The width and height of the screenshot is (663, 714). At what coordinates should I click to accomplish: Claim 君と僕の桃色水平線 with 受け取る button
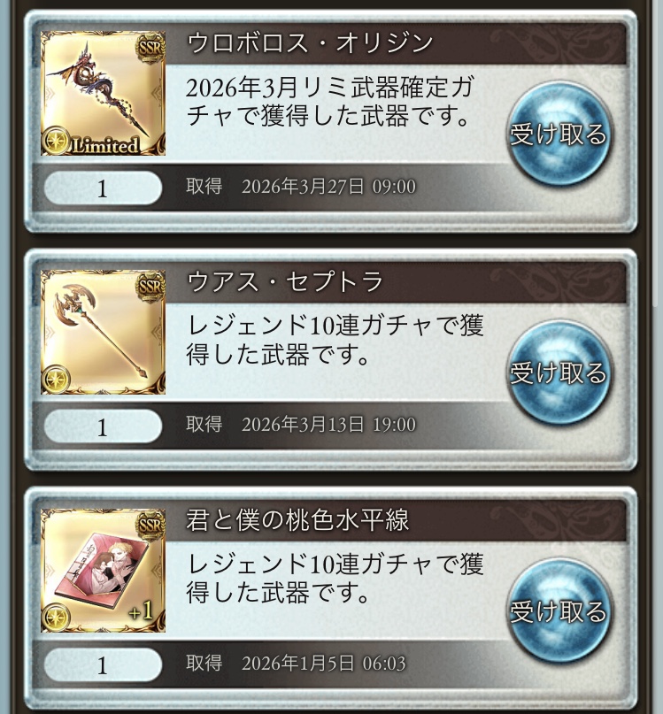[559, 611]
